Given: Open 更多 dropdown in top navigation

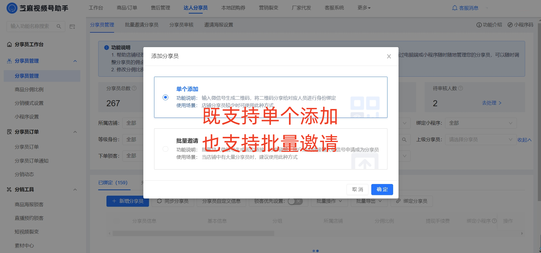Looking at the screenshot, I should coord(364,8).
